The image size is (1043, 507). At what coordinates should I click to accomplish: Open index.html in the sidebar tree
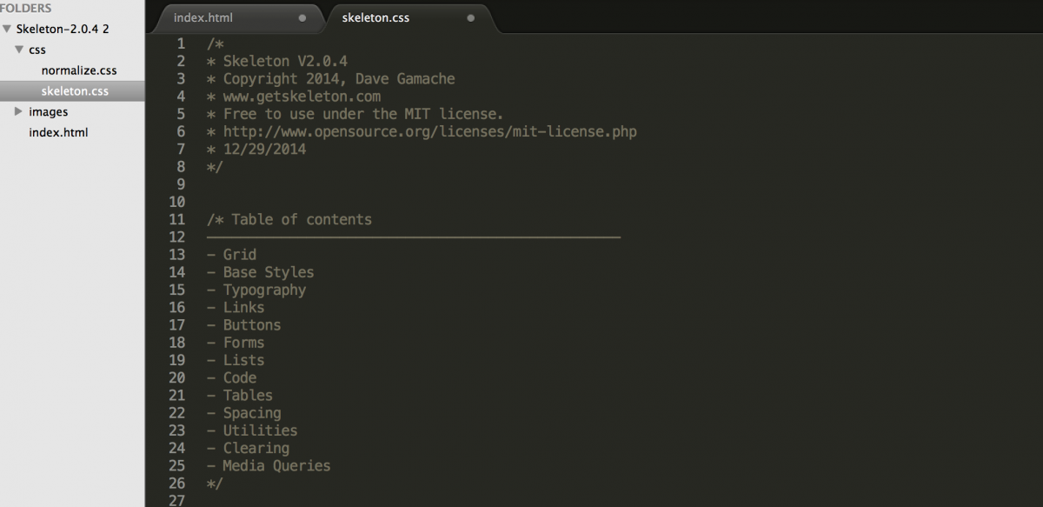click(x=58, y=133)
